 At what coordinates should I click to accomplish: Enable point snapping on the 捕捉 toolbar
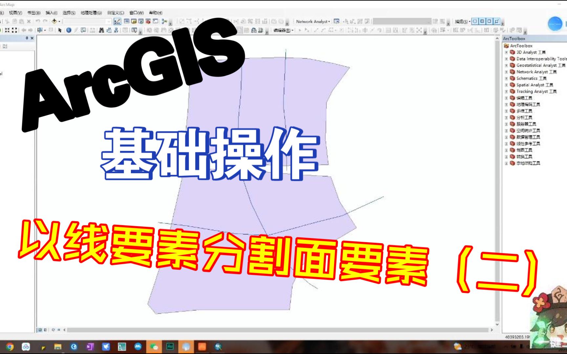click(475, 21)
